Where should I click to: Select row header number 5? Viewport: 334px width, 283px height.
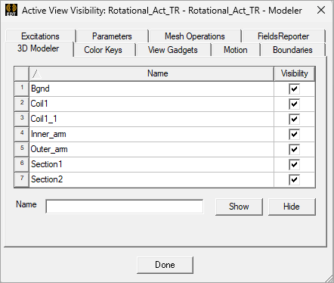[22, 149]
